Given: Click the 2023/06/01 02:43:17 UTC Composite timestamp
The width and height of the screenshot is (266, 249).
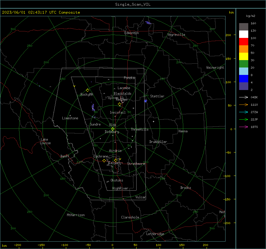Looking at the screenshot, I should (x=41, y=12).
